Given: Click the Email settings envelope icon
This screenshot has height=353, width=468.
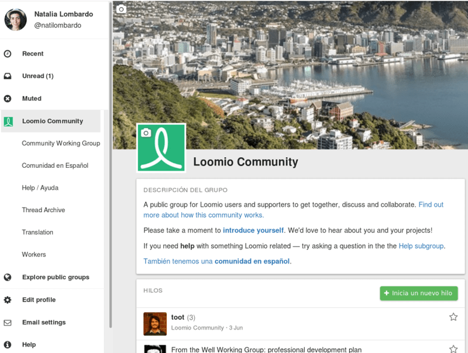Looking at the screenshot, I should click(x=8, y=323).
